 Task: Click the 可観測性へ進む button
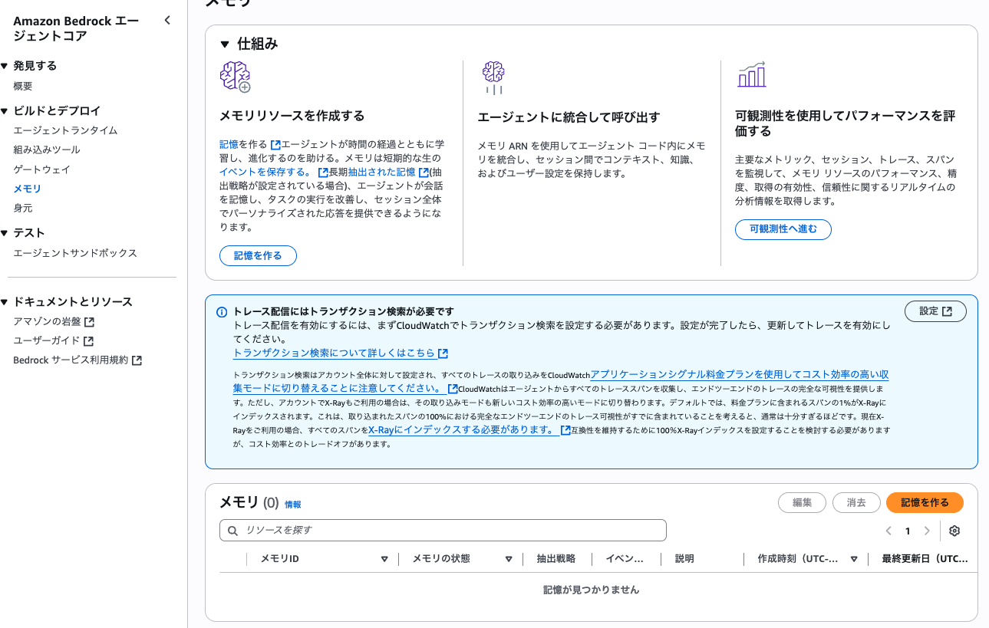point(783,229)
